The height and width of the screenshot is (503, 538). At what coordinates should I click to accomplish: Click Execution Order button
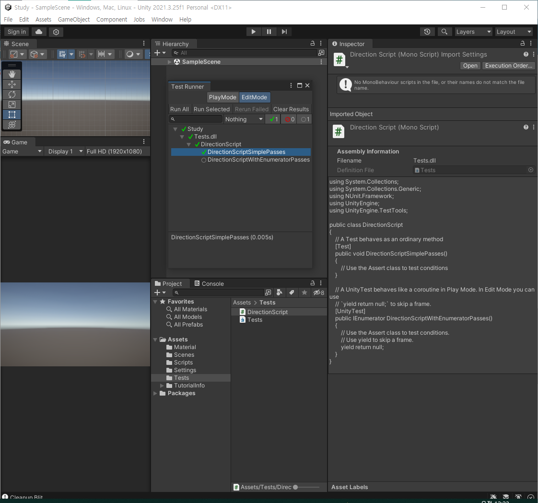tap(508, 66)
